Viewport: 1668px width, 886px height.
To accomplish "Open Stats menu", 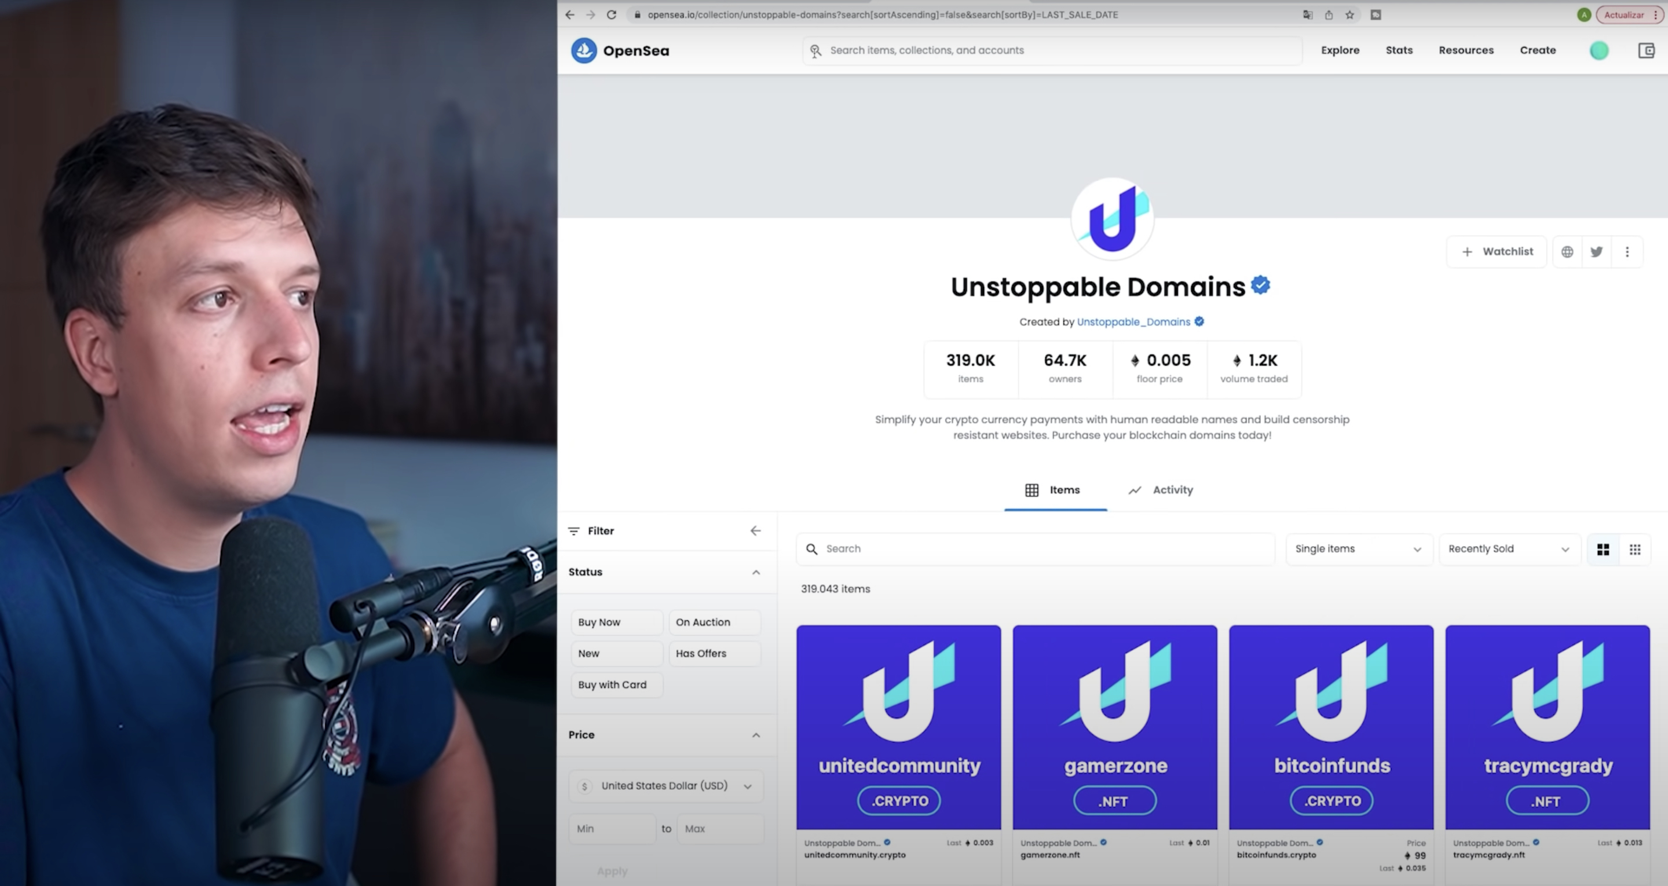I will [x=1399, y=50].
